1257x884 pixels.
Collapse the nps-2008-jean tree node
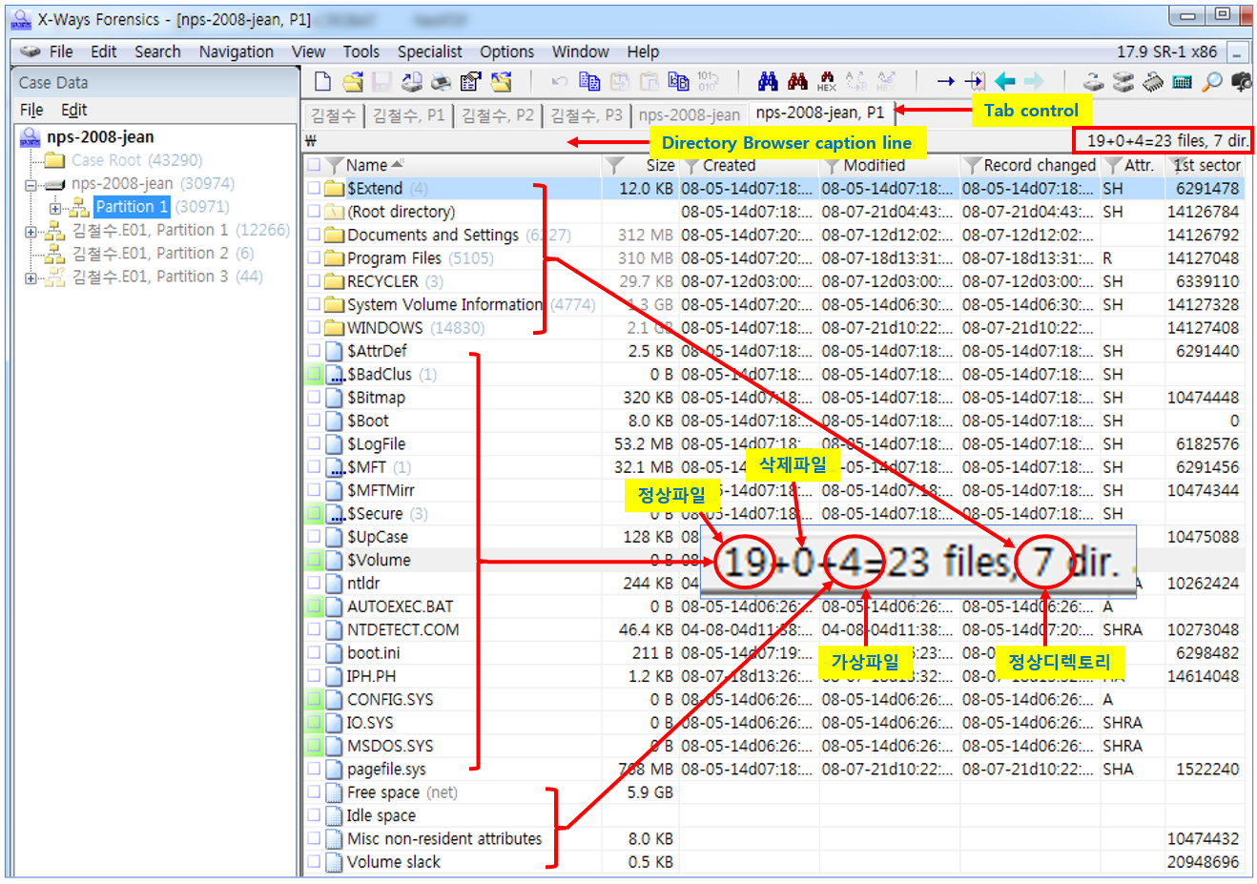pyautogui.click(x=31, y=184)
